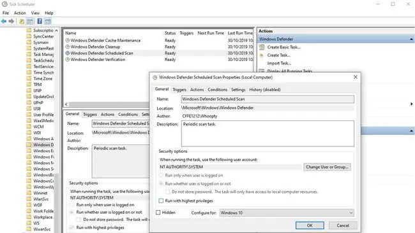Click the Time Zone folder icon
The image size is (415, 233).
pos(29,78)
